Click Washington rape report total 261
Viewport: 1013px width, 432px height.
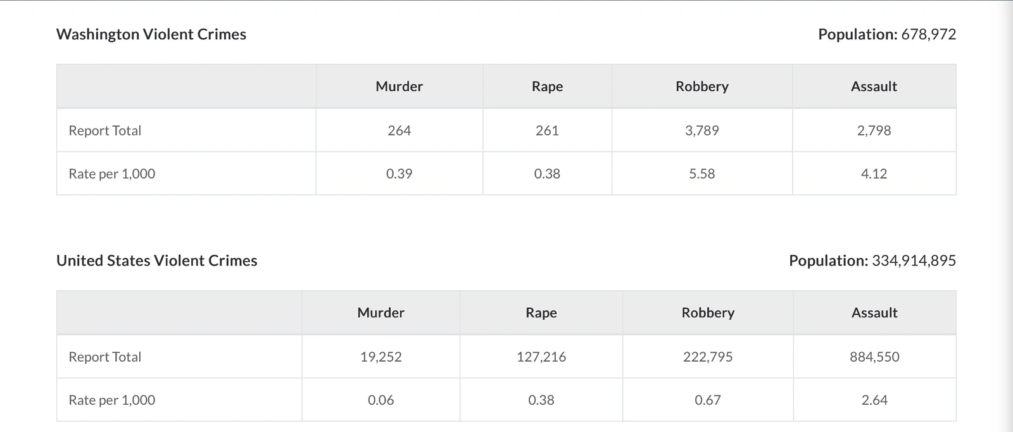pos(547,130)
